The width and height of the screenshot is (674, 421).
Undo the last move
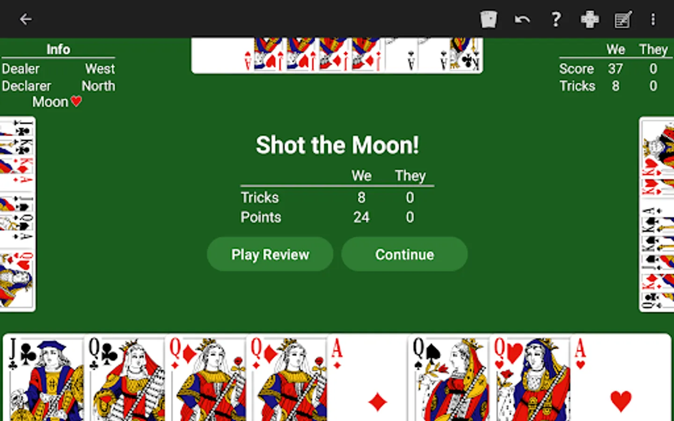click(x=522, y=19)
